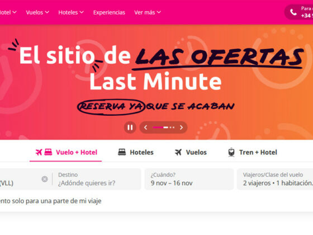Click the bed icon on Hoteles tab
This screenshot has height=235, width=313.
coord(122,152)
